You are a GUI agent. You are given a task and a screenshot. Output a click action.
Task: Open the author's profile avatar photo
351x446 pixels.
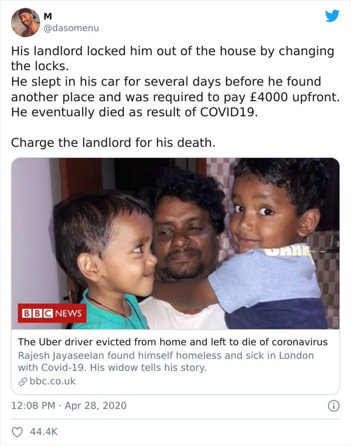pos(25,22)
